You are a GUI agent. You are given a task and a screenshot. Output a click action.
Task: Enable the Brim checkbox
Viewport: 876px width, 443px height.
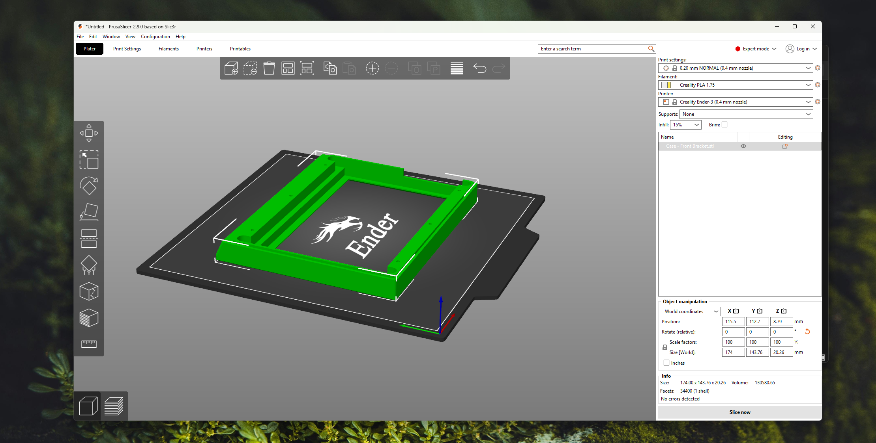(x=724, y=125)
